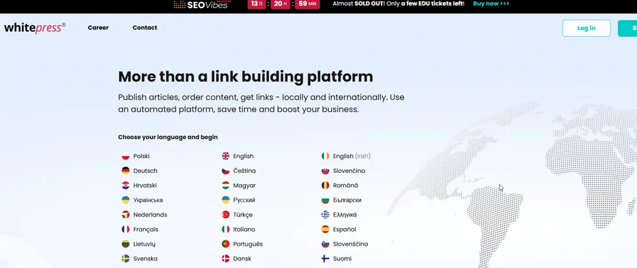This screenshot has width=637, height=268.
Task: Click the Swedish flag icon beside Svenska
Action: tap(125, 259)
